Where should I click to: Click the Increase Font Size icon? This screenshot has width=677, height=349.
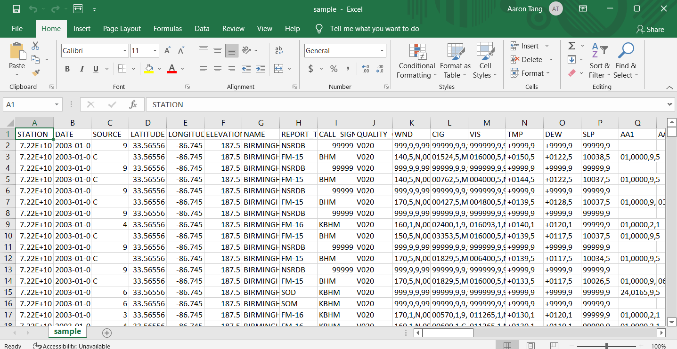pyautogui.click(x=167, y=51)
